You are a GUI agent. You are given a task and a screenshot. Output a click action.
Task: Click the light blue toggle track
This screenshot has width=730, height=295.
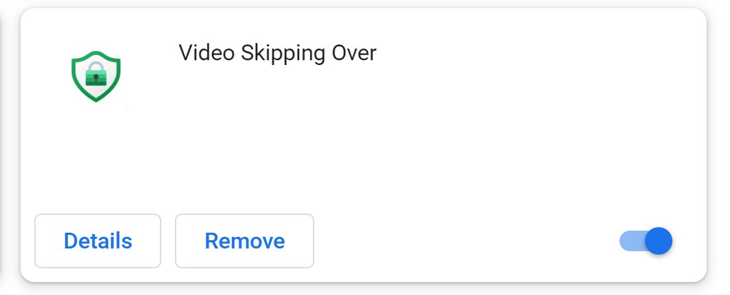coord(630,241)
